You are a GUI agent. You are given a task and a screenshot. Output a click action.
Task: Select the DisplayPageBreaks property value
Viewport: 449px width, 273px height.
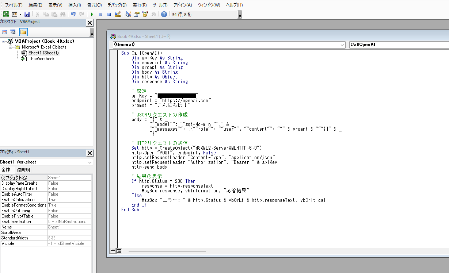point(69,183)
